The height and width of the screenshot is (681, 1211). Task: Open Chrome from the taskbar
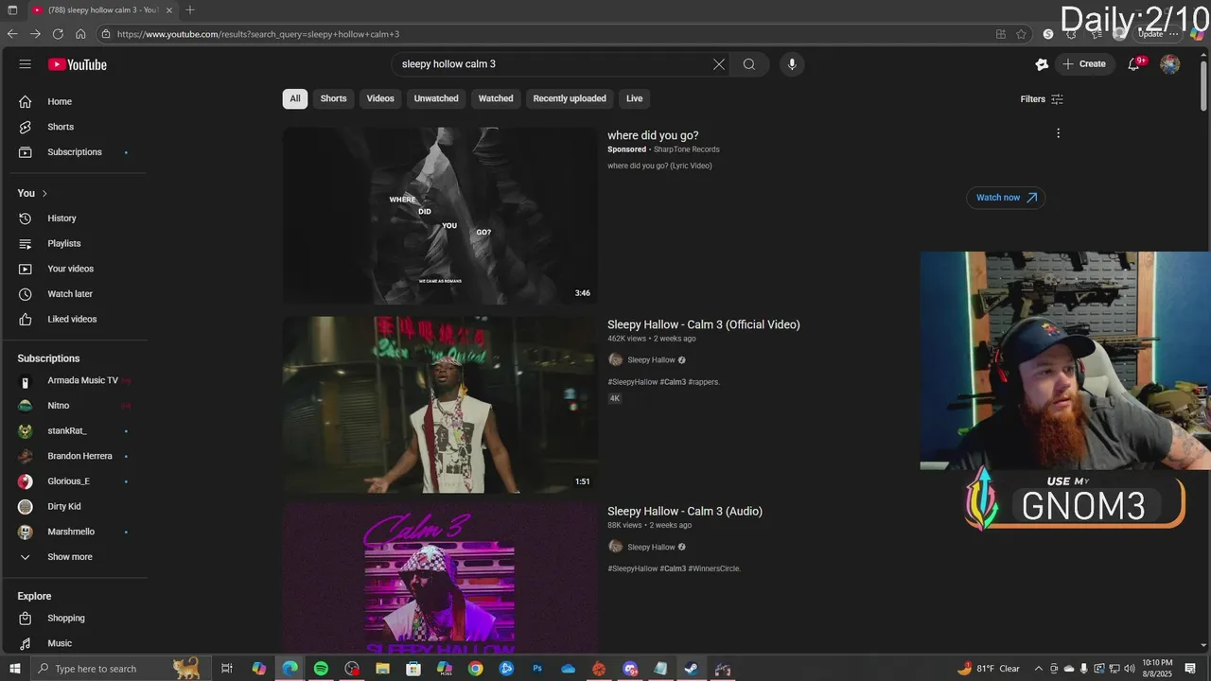[x=475, y=669]
